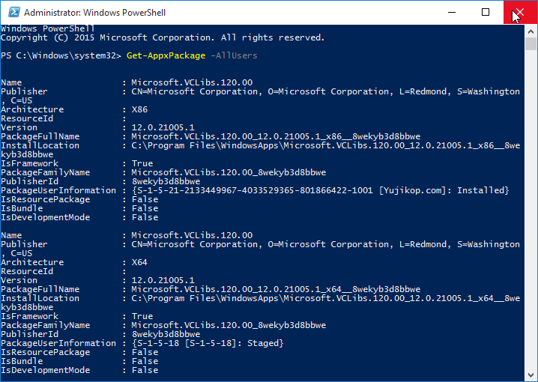The width and height of the screenshot is (538, 382).
Task: Click the Yujikop.com Installed user information
Action: pos(320,190)
